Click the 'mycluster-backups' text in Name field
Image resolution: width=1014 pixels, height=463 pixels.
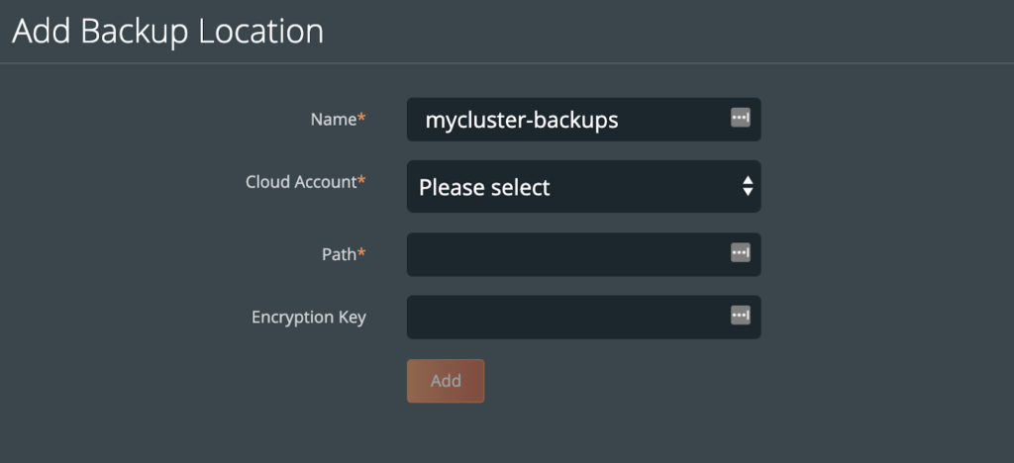(522, 120)
